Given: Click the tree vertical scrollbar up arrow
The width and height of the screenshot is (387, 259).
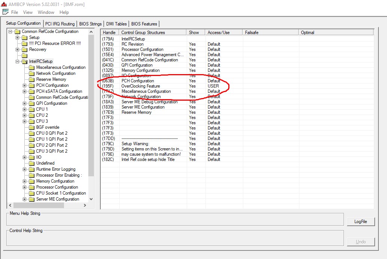Looking at the screenshot, I should coord(91,32).
